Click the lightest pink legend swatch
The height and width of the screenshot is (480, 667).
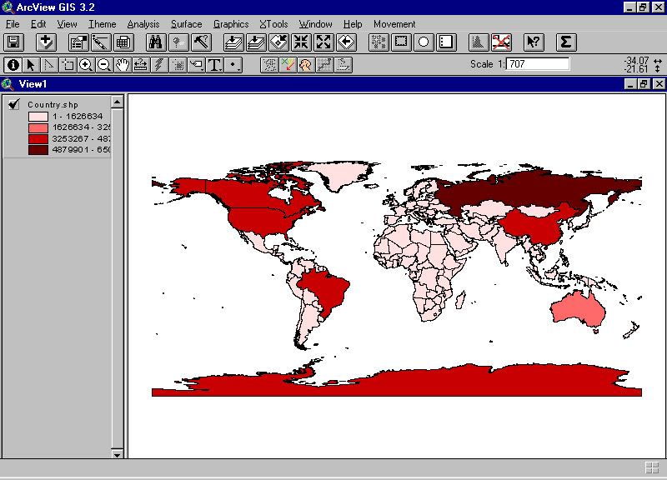[38, 117]
